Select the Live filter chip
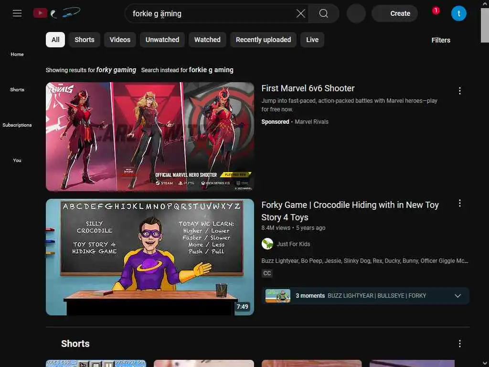Image resolution: width=489 pixels, height=367 pixels. tap(312, 40)
